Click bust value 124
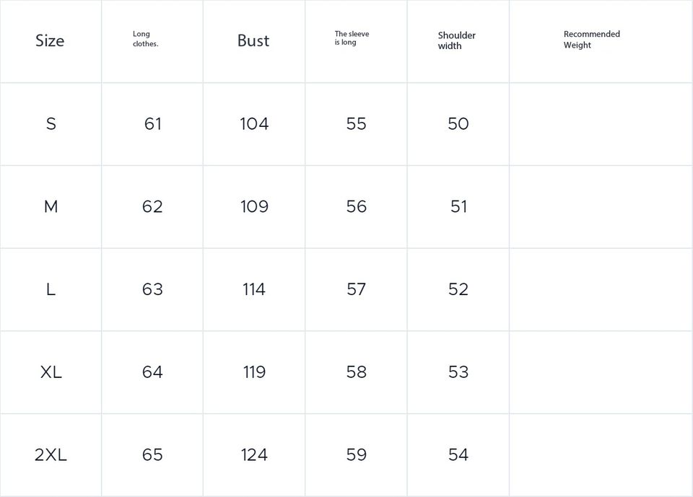This screenshot has height=497, width=693. [x=254, y=455]
